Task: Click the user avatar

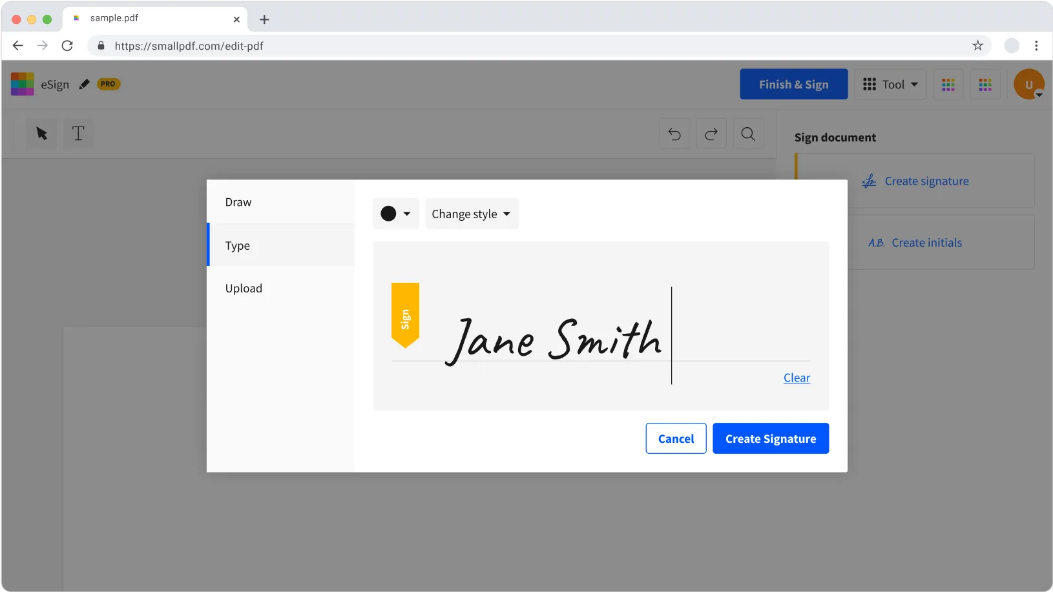Action: click(x=1028, y=84)
